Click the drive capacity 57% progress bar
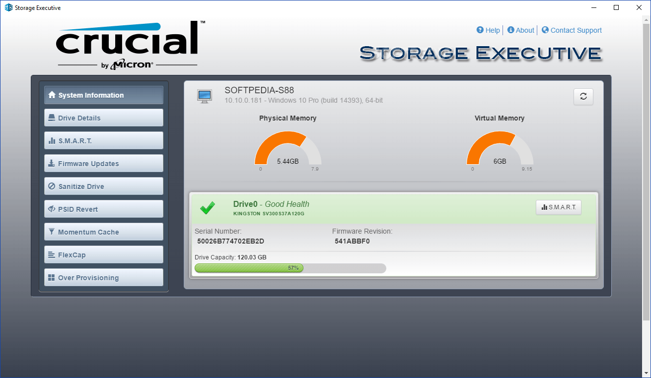Screen dimensions: 651x378 pyautogui.click(x=290, y=268)
